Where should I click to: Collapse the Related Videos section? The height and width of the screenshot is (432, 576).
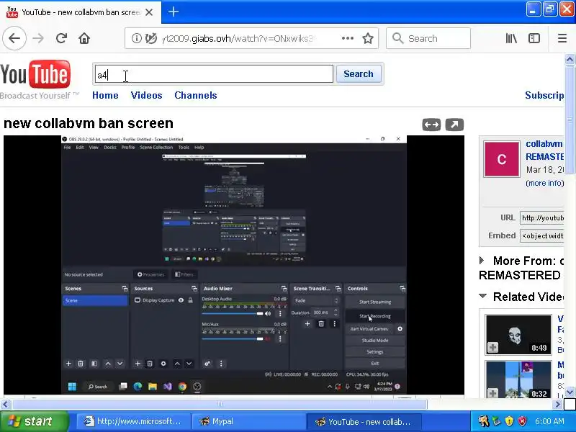pyautogui.click(x=483, y=296)
